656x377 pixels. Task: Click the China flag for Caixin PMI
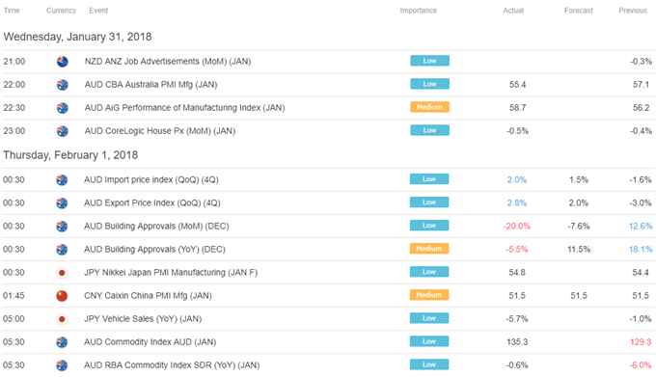coord(62,296)
